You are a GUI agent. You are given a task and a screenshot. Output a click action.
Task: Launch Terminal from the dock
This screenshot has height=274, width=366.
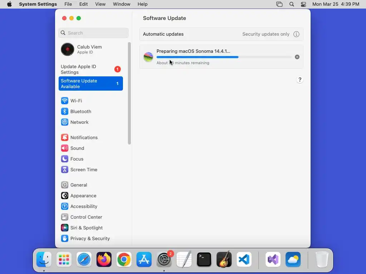click(x=204, y=259)
